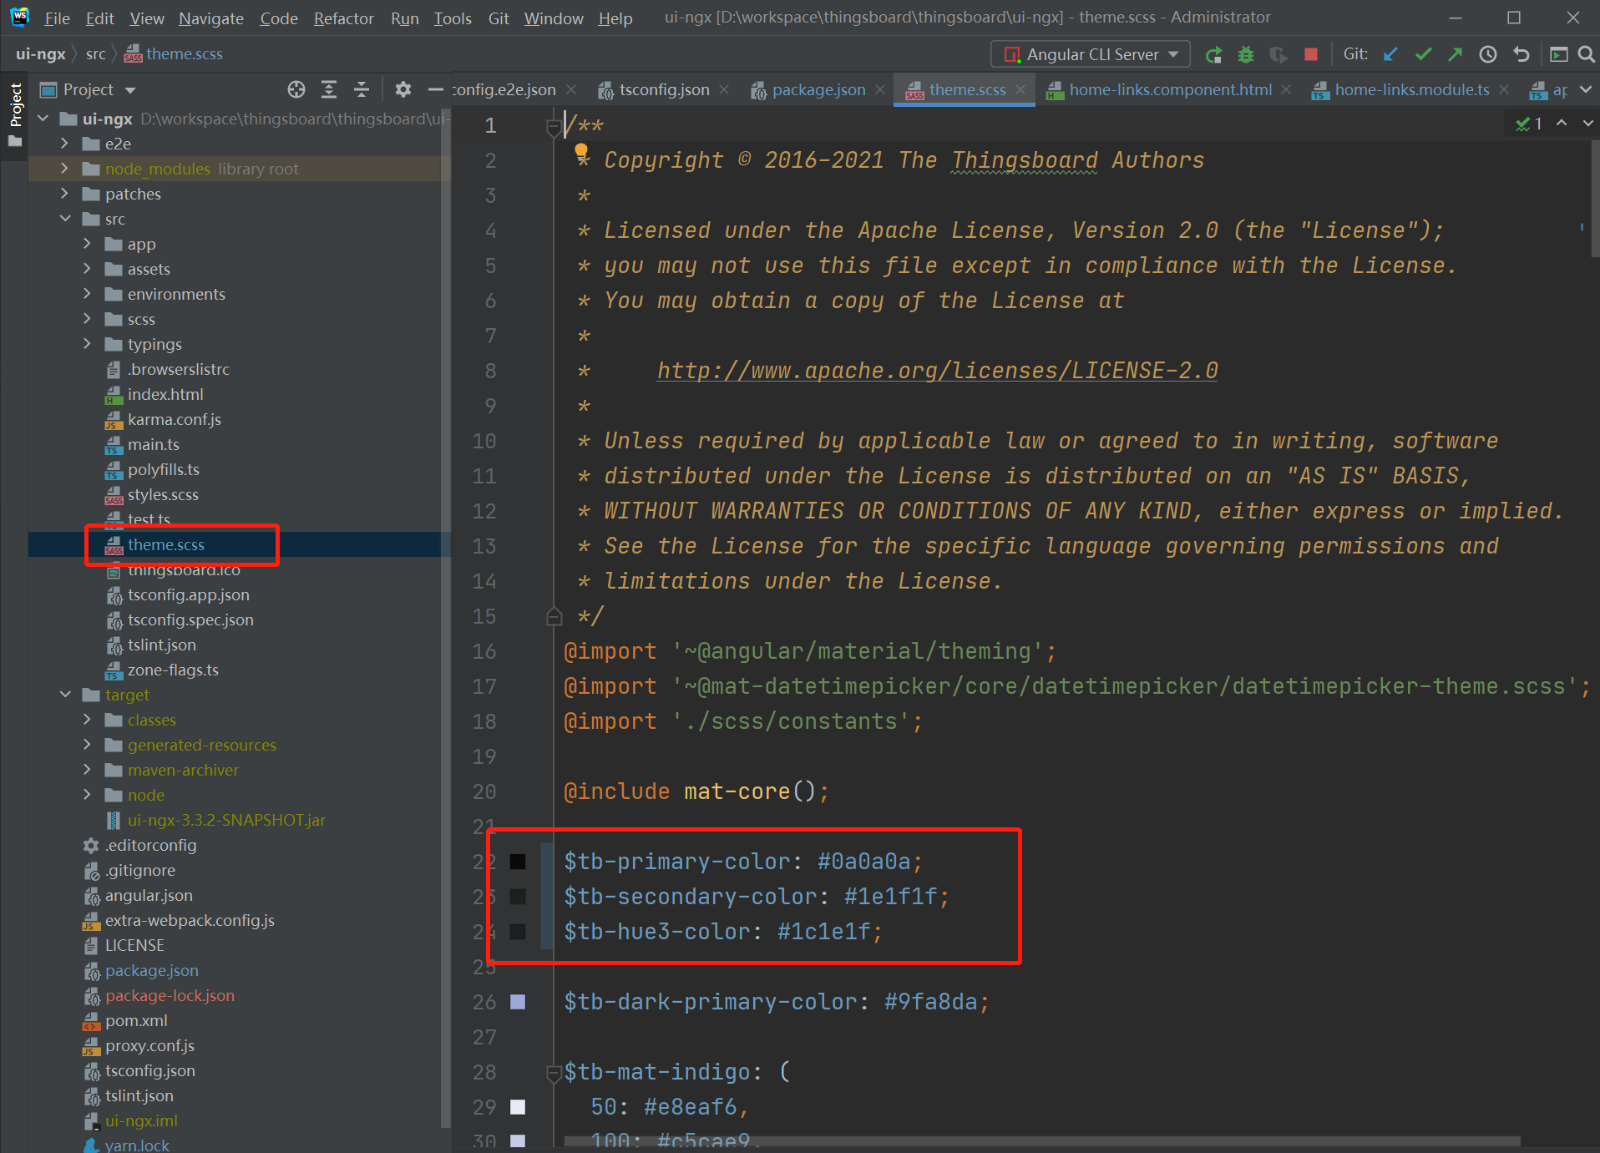Hide the Project panel with minus icon
Screen dimensions: 1600x1153
[435, 89]
